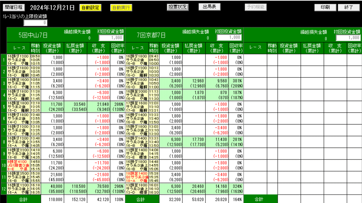Edit 初回投資金額 field for 7回京都7日
362x203 pixels.
pyautogui.click(x=229, y=37)
